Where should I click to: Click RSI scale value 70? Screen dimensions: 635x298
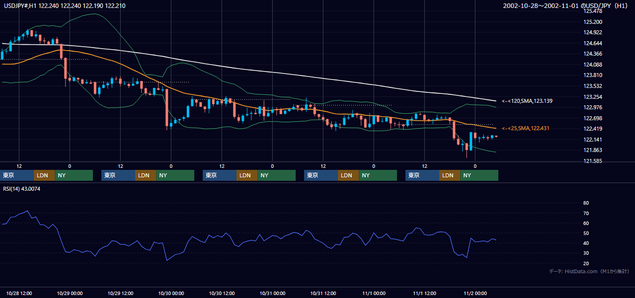(x=586, y=213)
